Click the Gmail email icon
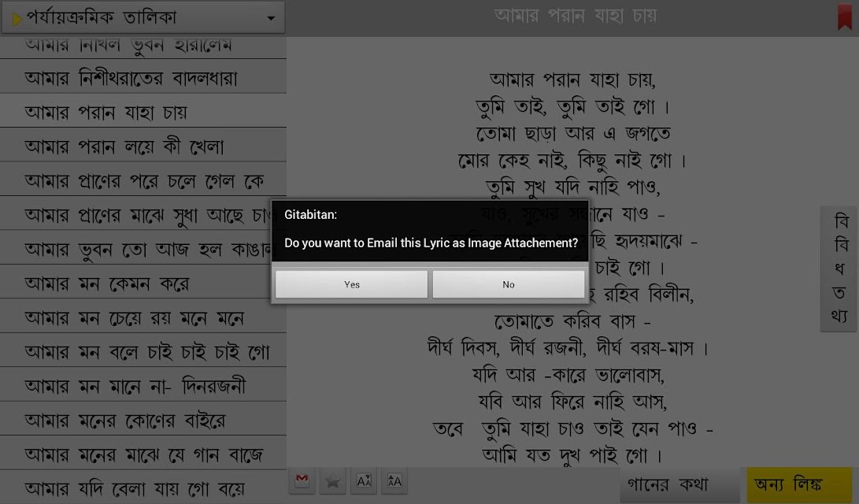 tap(302, 481)
